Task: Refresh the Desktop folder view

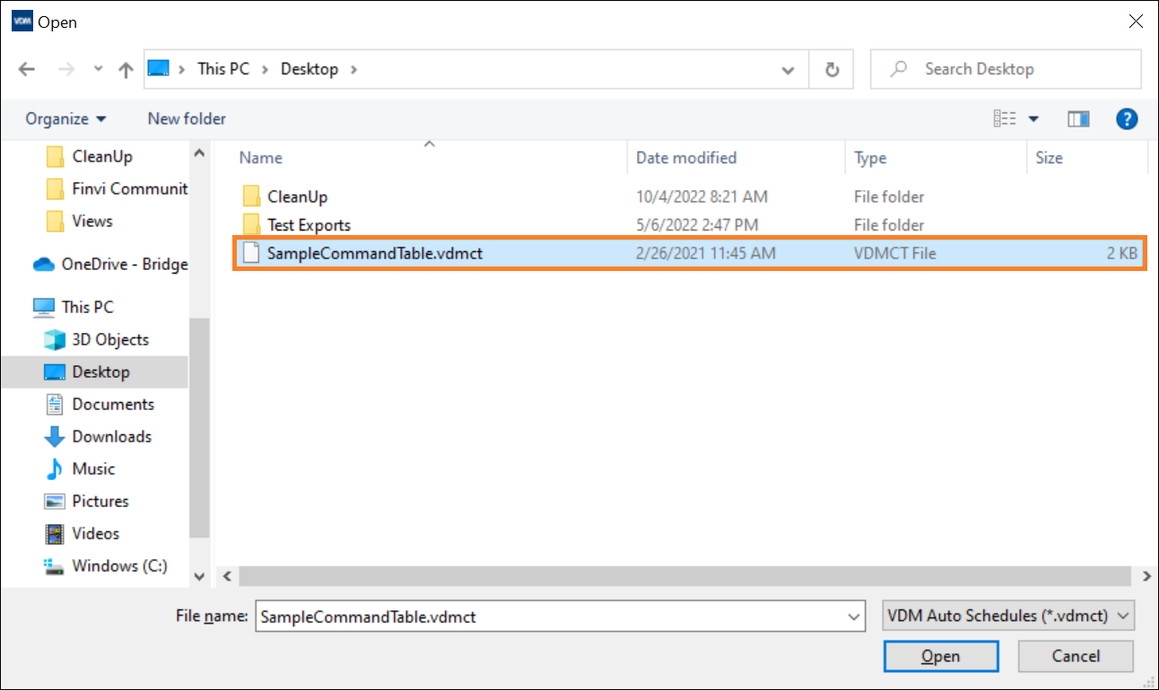Action: (832, 69)
